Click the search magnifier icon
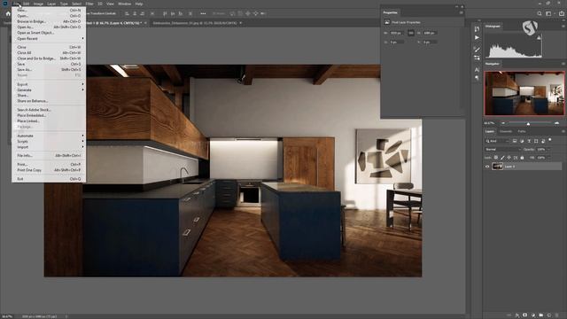This screenshot has width=567, height=319. (x=540, y=14)
